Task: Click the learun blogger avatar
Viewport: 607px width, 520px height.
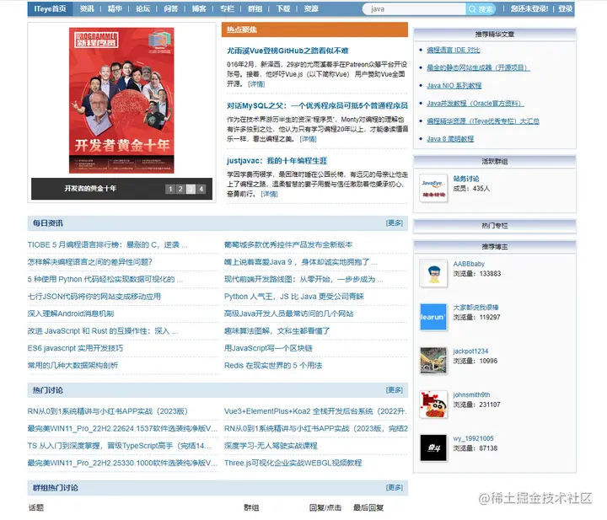Action: 433,317
